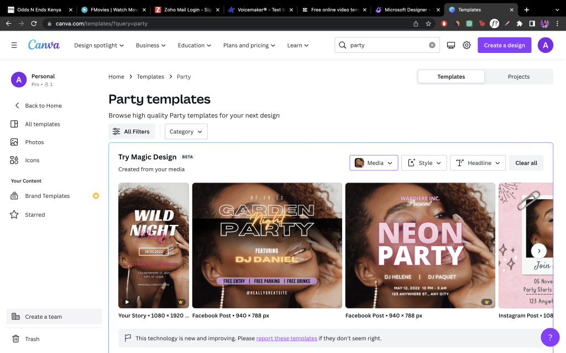This screenshot has width=566, height=353.
Task: Open the Personal Pro account switcher
Action: pos(54,79)
